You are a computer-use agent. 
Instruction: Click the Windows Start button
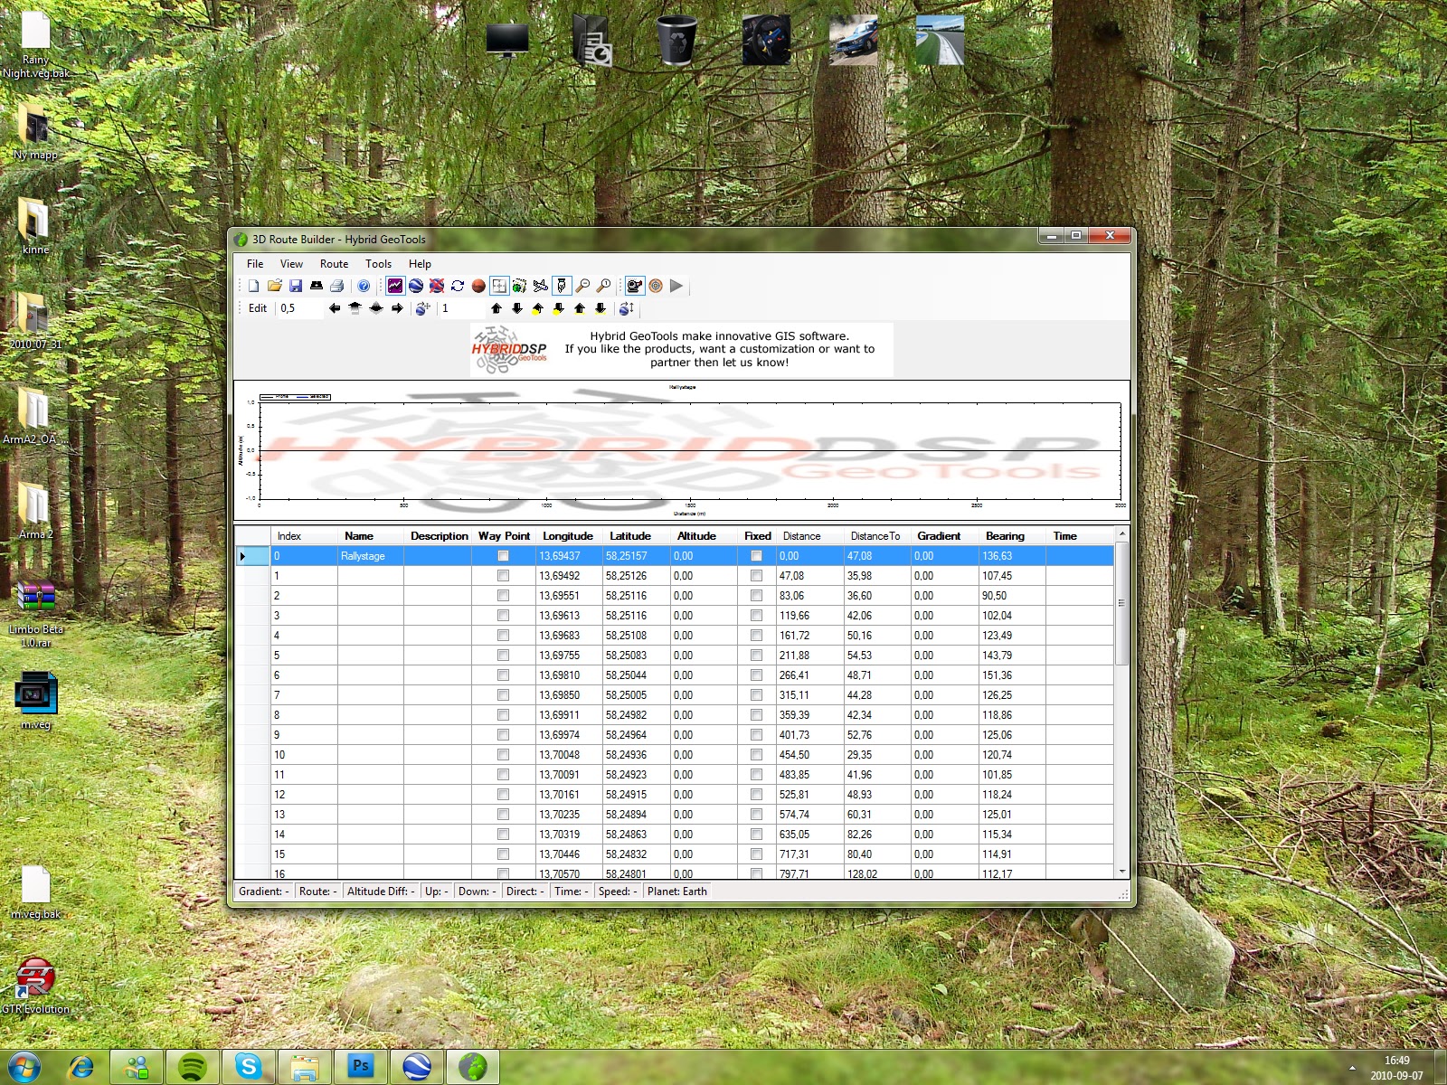pos(24,1067)
